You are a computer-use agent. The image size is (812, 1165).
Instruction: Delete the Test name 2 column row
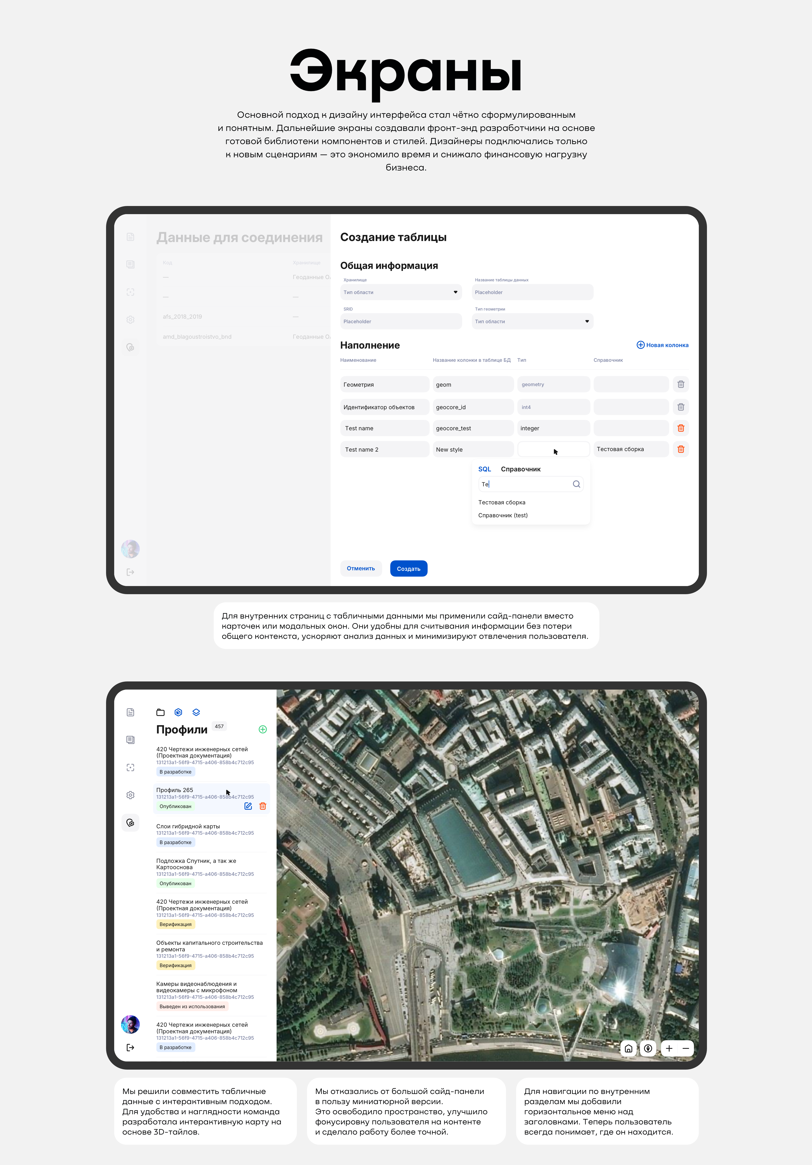click(681, 449)
